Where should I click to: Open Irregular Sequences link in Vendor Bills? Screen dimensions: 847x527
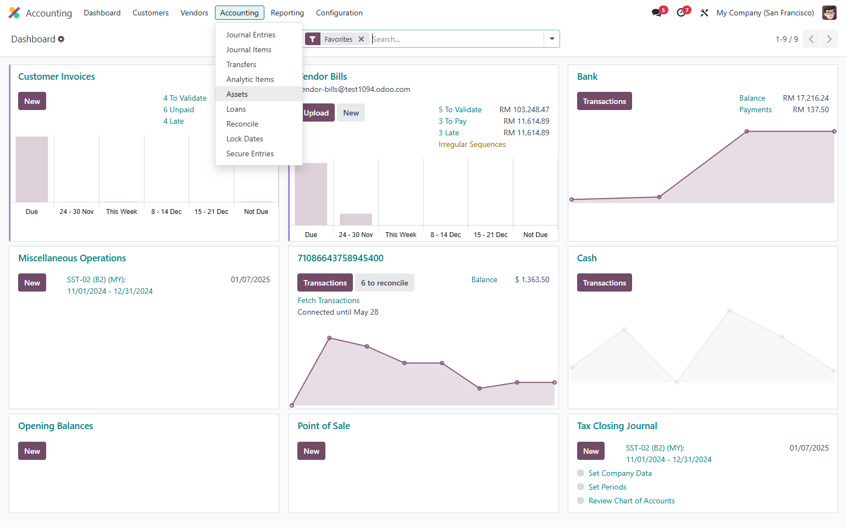point(472,144)
